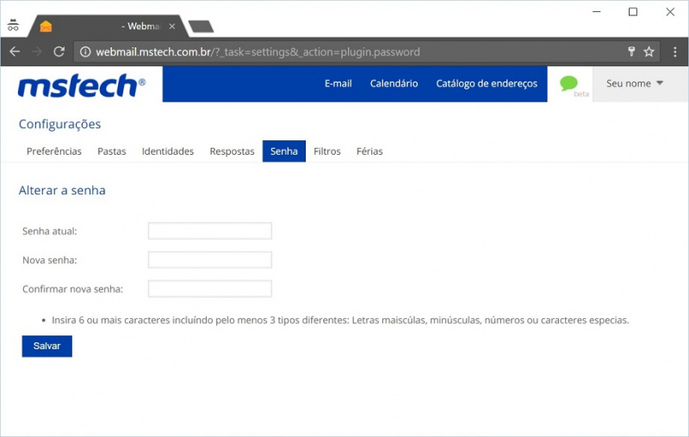Open a new browser tab

point(201,27)
